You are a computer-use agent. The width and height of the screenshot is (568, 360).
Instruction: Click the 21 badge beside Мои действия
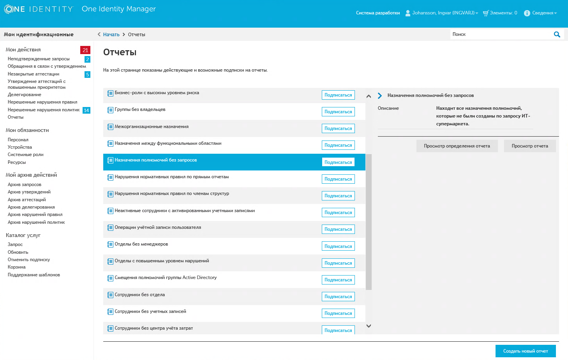85,50
